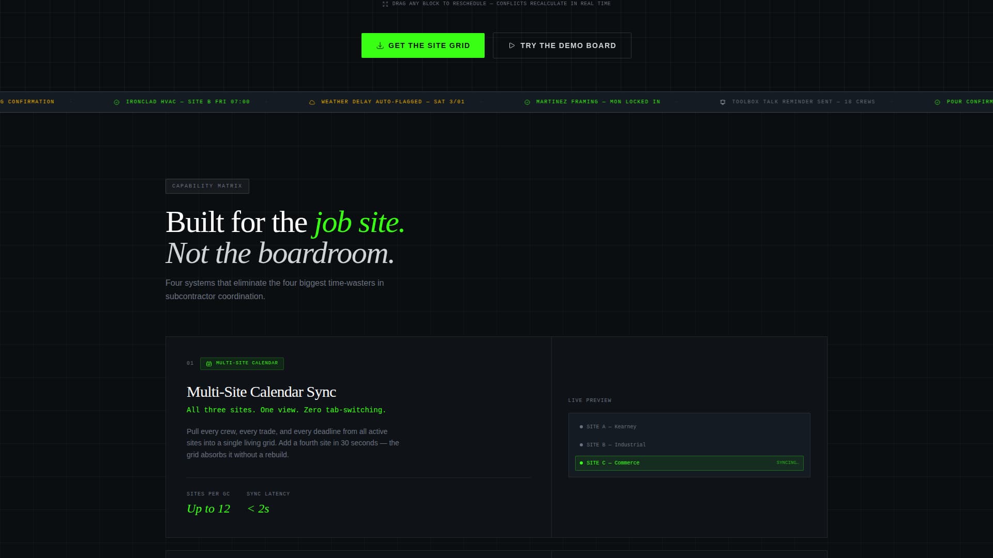The image size is (993, 558).
Task: Click drag-handle icon beside reschedule hint
Action: click(x=385, y=4)
